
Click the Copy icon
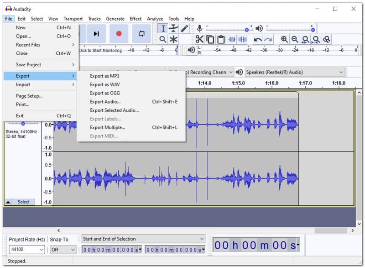click(210, 39)
